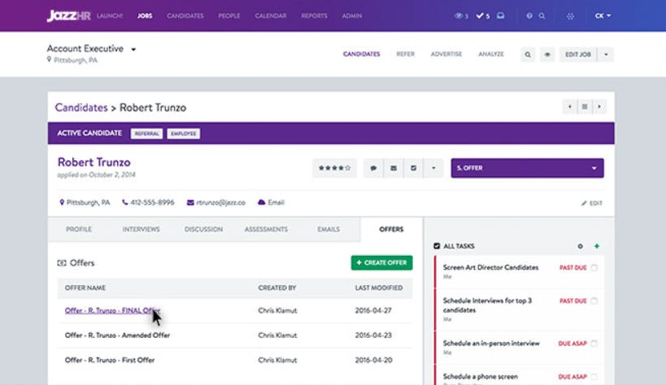This screenshot has height=385, width=666.
Task: Switch to the ASSESSMENTS tab
Action: [266, 229]
